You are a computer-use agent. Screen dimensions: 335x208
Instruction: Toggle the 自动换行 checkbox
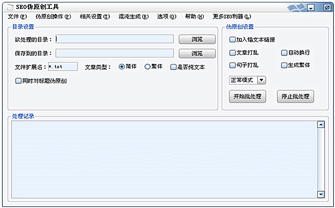tap(284, 53)
